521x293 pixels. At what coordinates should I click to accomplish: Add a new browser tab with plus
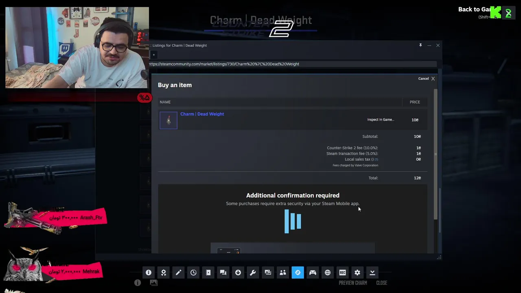[x=153, y=55]
